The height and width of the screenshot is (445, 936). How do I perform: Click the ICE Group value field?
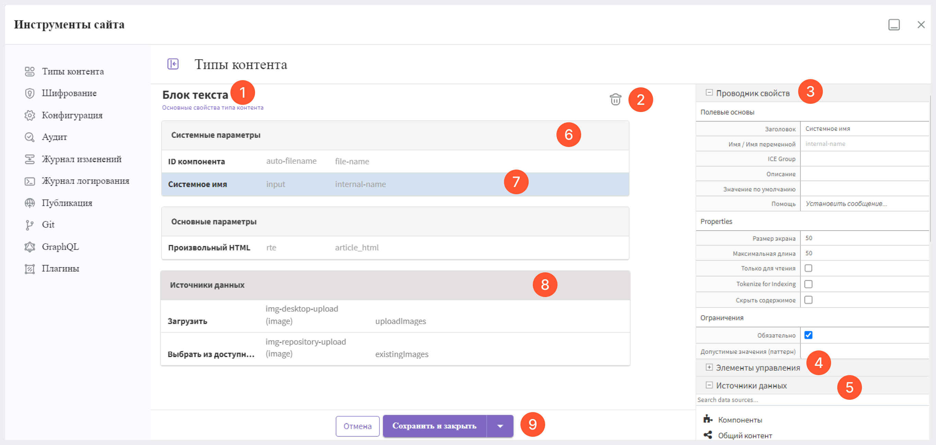point(864,159)
